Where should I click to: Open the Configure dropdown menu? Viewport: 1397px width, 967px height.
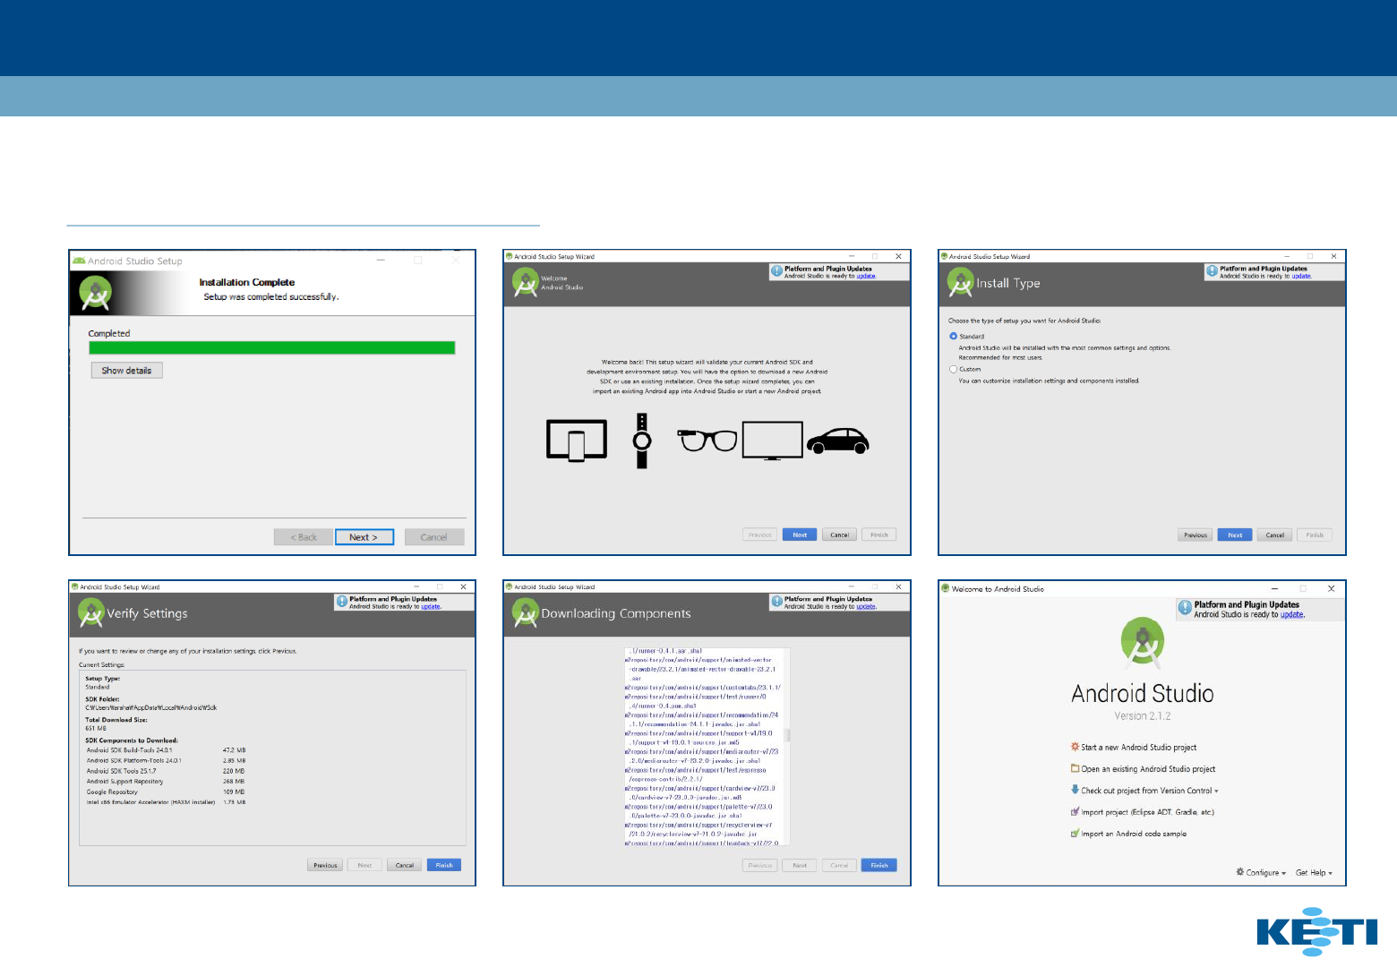[x=1261, y=872]
